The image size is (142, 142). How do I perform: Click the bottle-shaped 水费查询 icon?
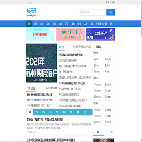coord(105,116)
